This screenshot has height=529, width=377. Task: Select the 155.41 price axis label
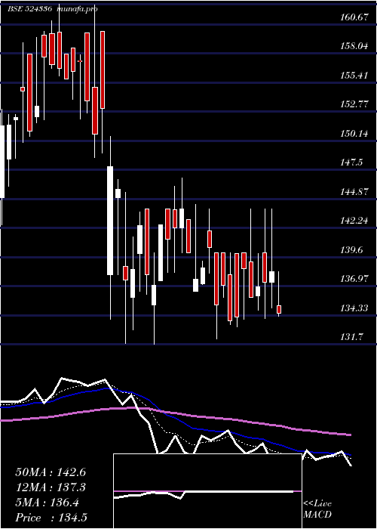354,76
